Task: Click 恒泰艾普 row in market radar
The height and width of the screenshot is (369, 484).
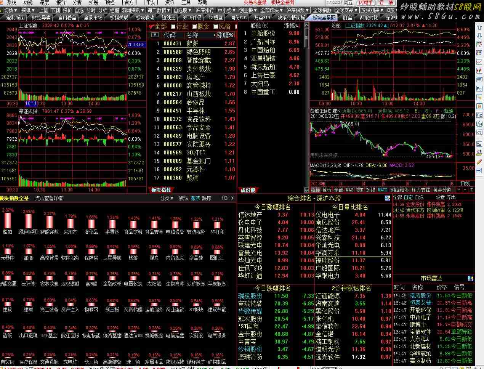Action: click(433, 303)
